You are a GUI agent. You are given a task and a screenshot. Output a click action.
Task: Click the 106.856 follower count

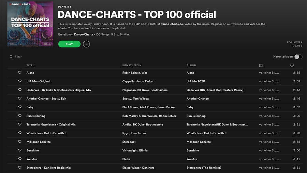click(x=297, y=46)
